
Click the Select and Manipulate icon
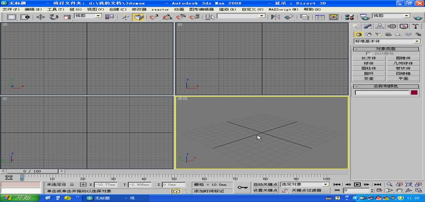point(125,17)
